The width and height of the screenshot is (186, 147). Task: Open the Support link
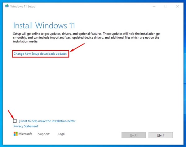tap(44, 134)
